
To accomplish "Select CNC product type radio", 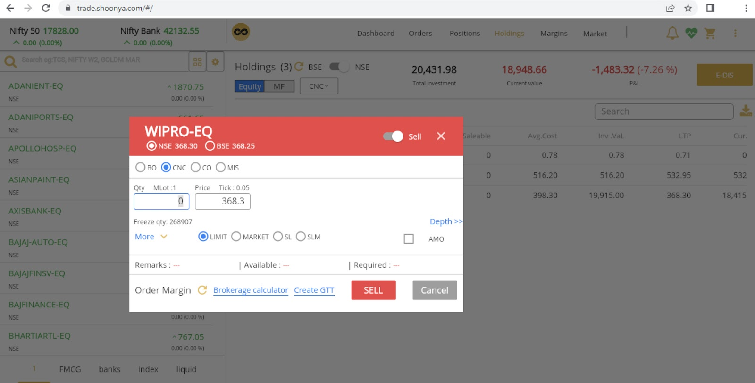I will [x=166, y=167].
